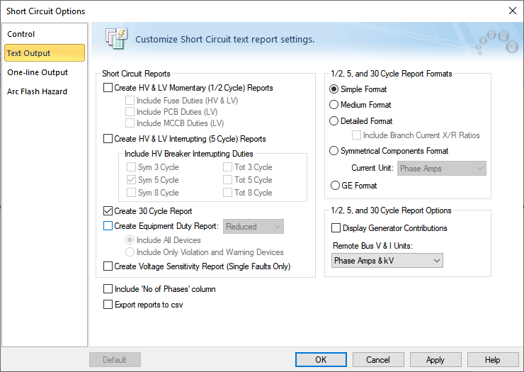Enable Create Voltage Sensitivity Report
Viewport: 524px width, 372px height.
108,267
